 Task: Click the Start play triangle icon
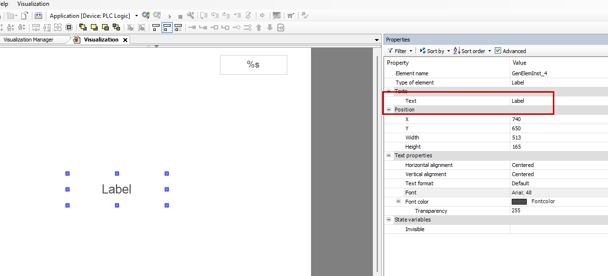pos(170,16)
